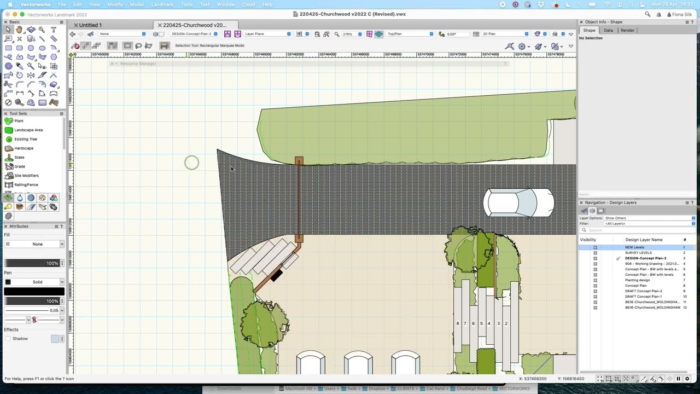Select the Pan hand tool

[x=19, y=30]
